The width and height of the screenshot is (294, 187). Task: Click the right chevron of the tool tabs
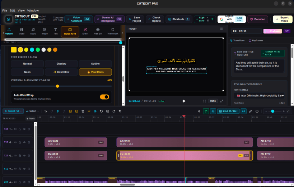(x=122, y=33)
